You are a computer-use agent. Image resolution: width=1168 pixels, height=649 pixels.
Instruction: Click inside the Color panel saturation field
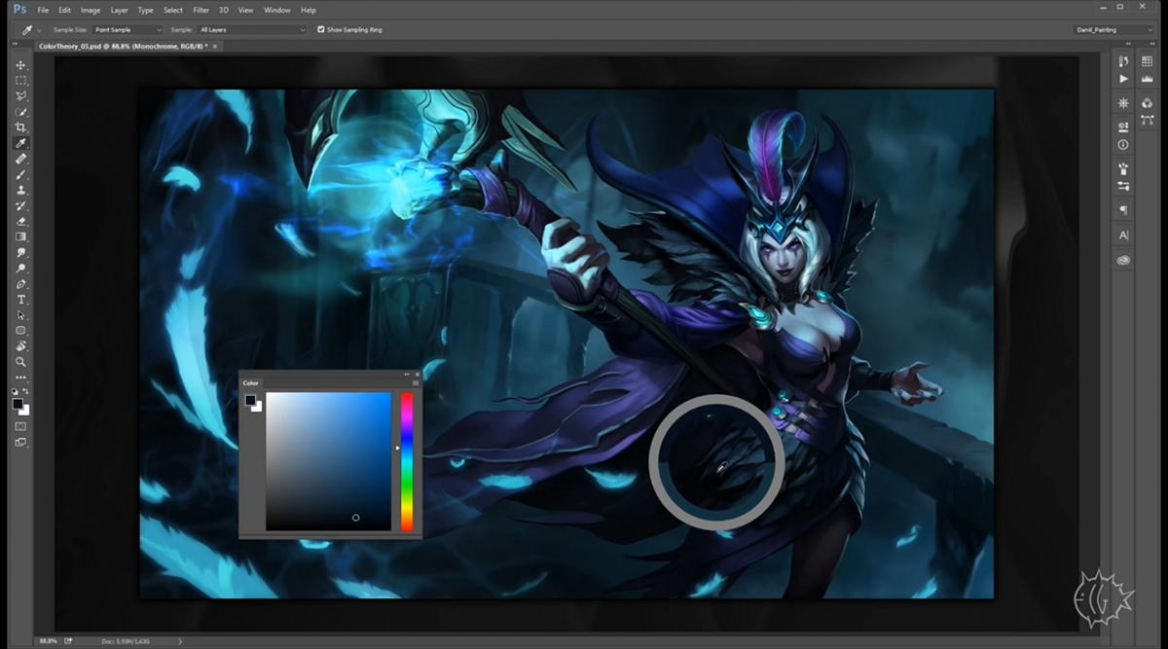point(328,462)
